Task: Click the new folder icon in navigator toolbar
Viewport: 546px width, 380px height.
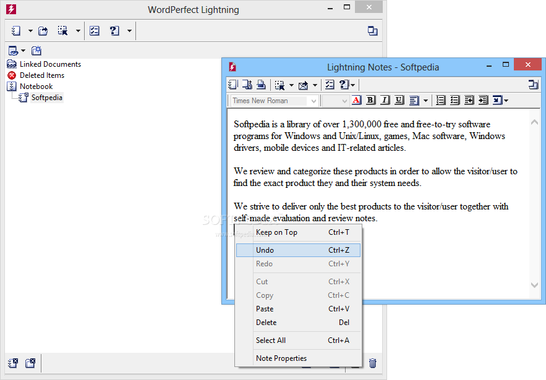Action: pyautogui.click(x=36, y=51)
